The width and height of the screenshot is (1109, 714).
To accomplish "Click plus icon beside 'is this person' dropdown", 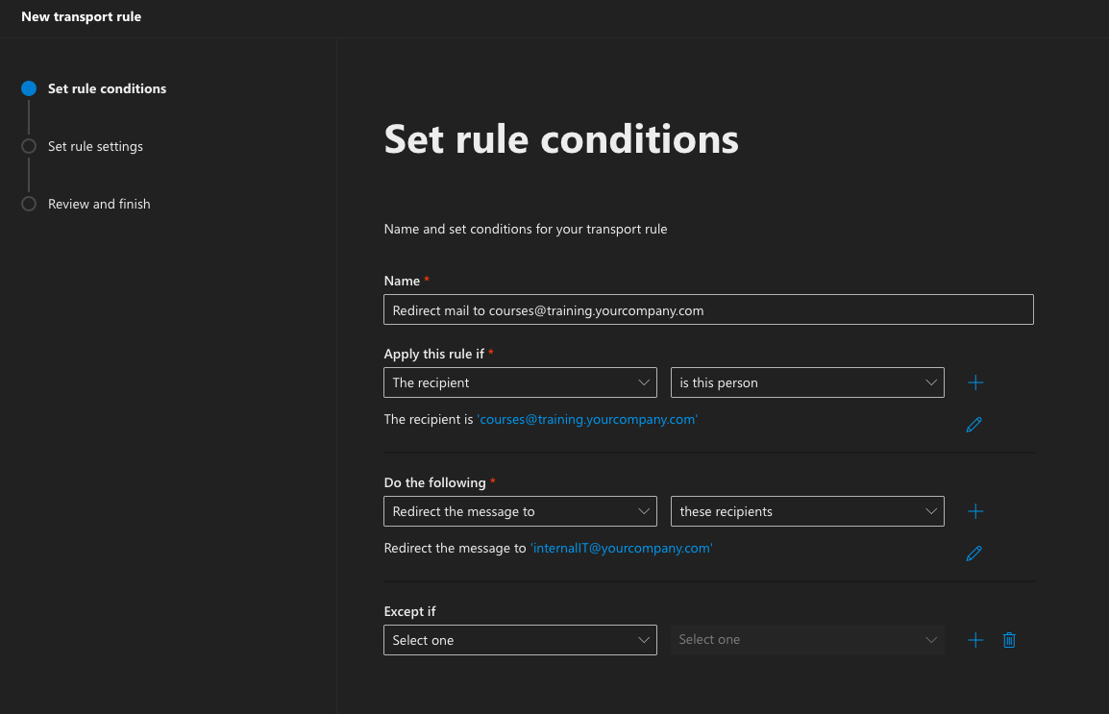I will 975,382.
